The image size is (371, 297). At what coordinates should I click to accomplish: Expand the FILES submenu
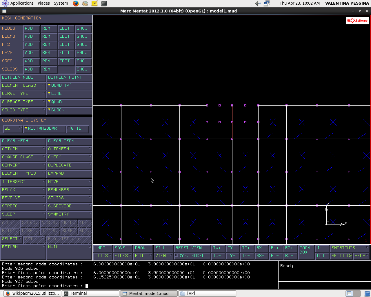pos(123,256)
